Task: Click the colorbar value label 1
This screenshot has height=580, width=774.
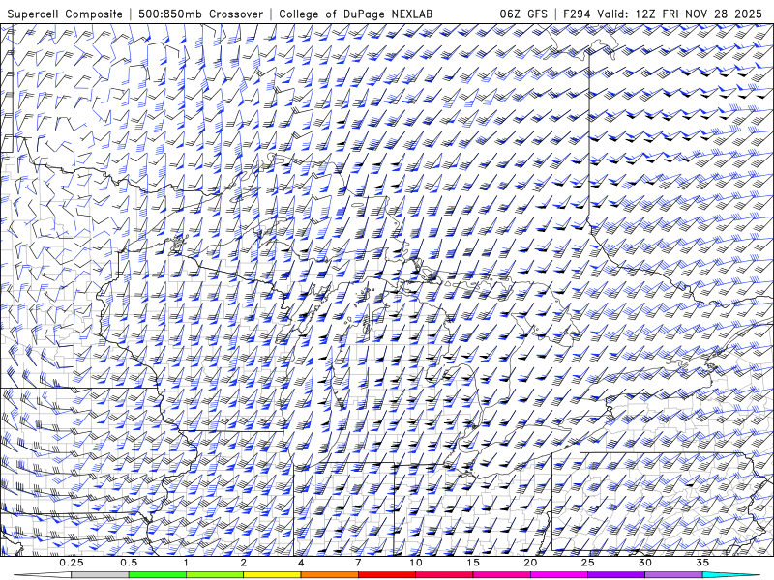Action: coord(186,563)
